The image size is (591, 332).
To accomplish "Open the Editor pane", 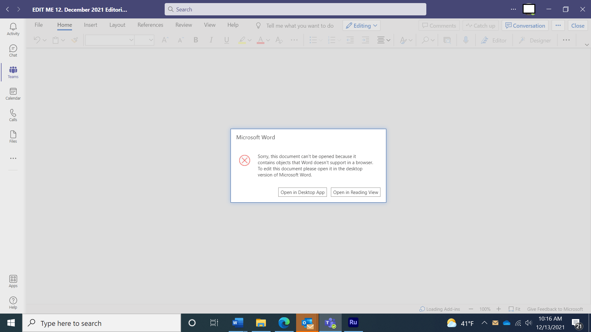I will pyautogui.click(x=493, y=40).
